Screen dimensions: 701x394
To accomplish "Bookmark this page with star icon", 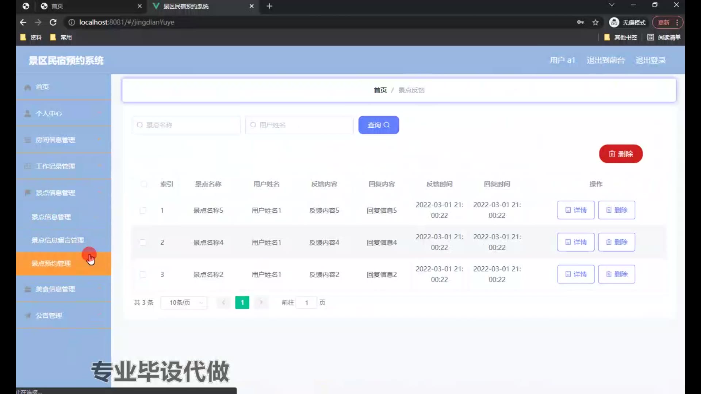I will (595, 22).
